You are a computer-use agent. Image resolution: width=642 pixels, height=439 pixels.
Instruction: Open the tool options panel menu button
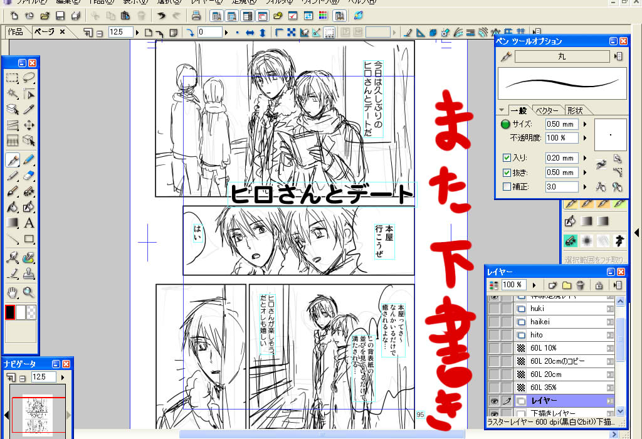[x=618, y=56]
